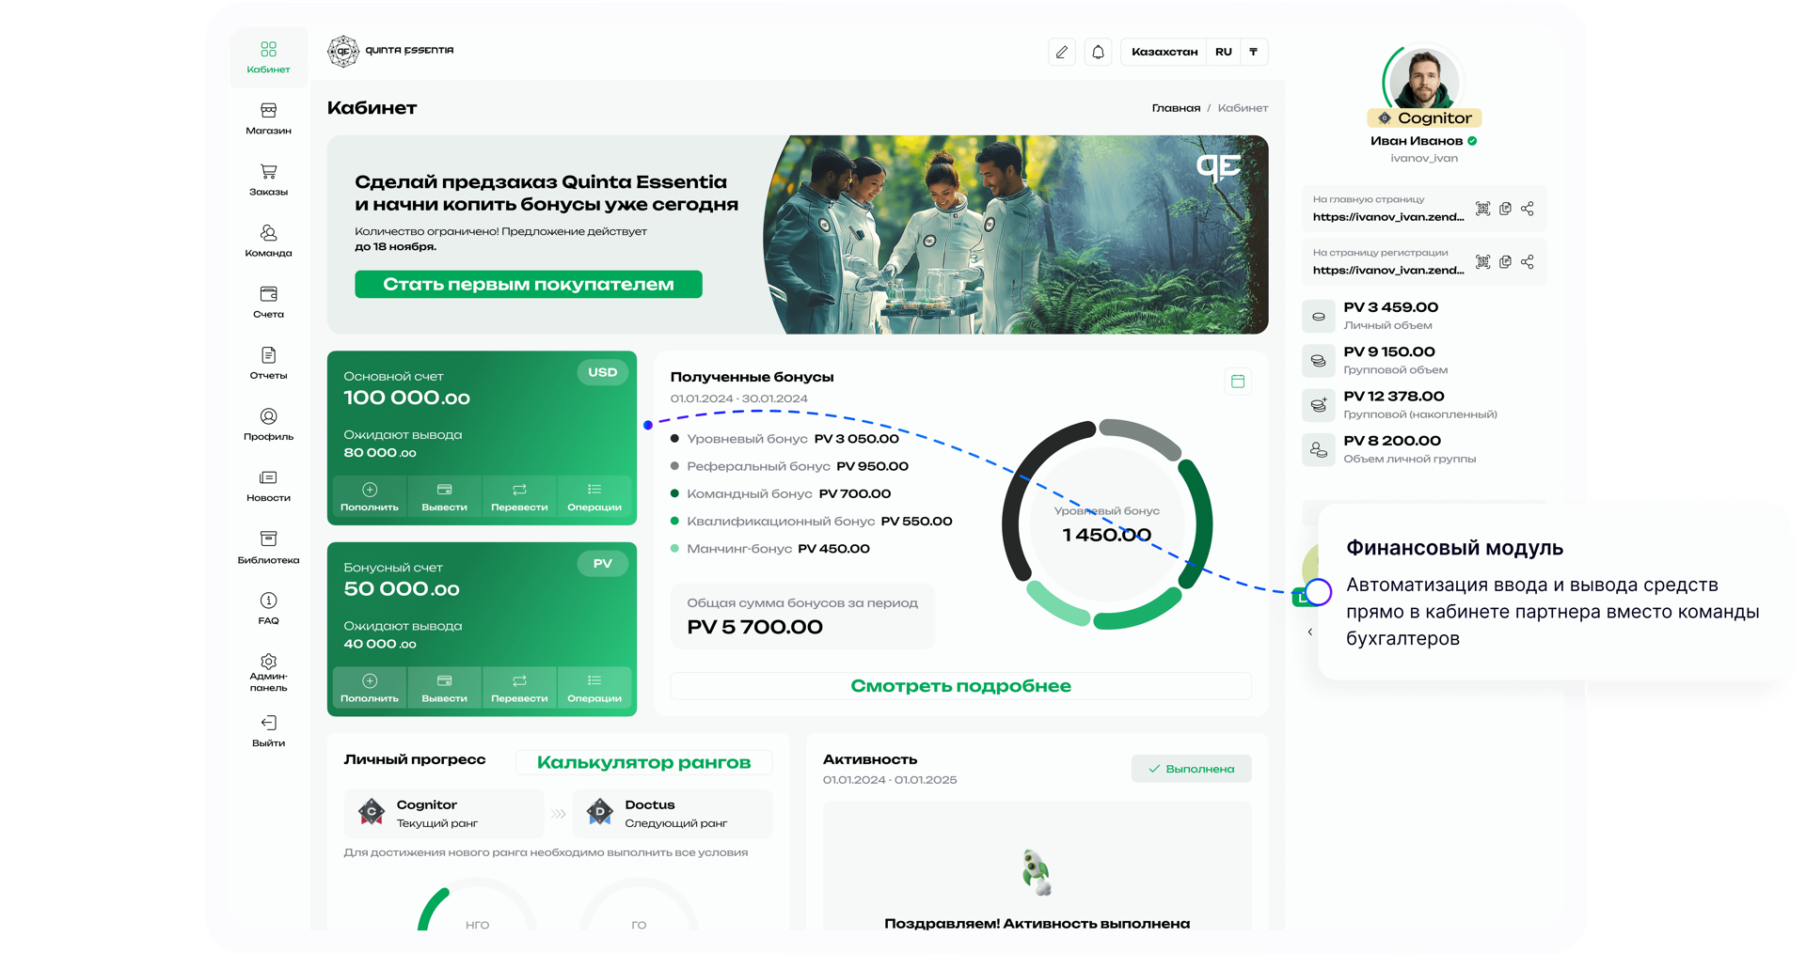Viewport: 1806px width, 968px height.
Task: Click Стать первым покупателем button
Action: coord(529,284)
